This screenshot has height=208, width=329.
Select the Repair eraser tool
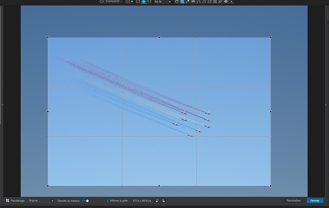pos(220,1)
